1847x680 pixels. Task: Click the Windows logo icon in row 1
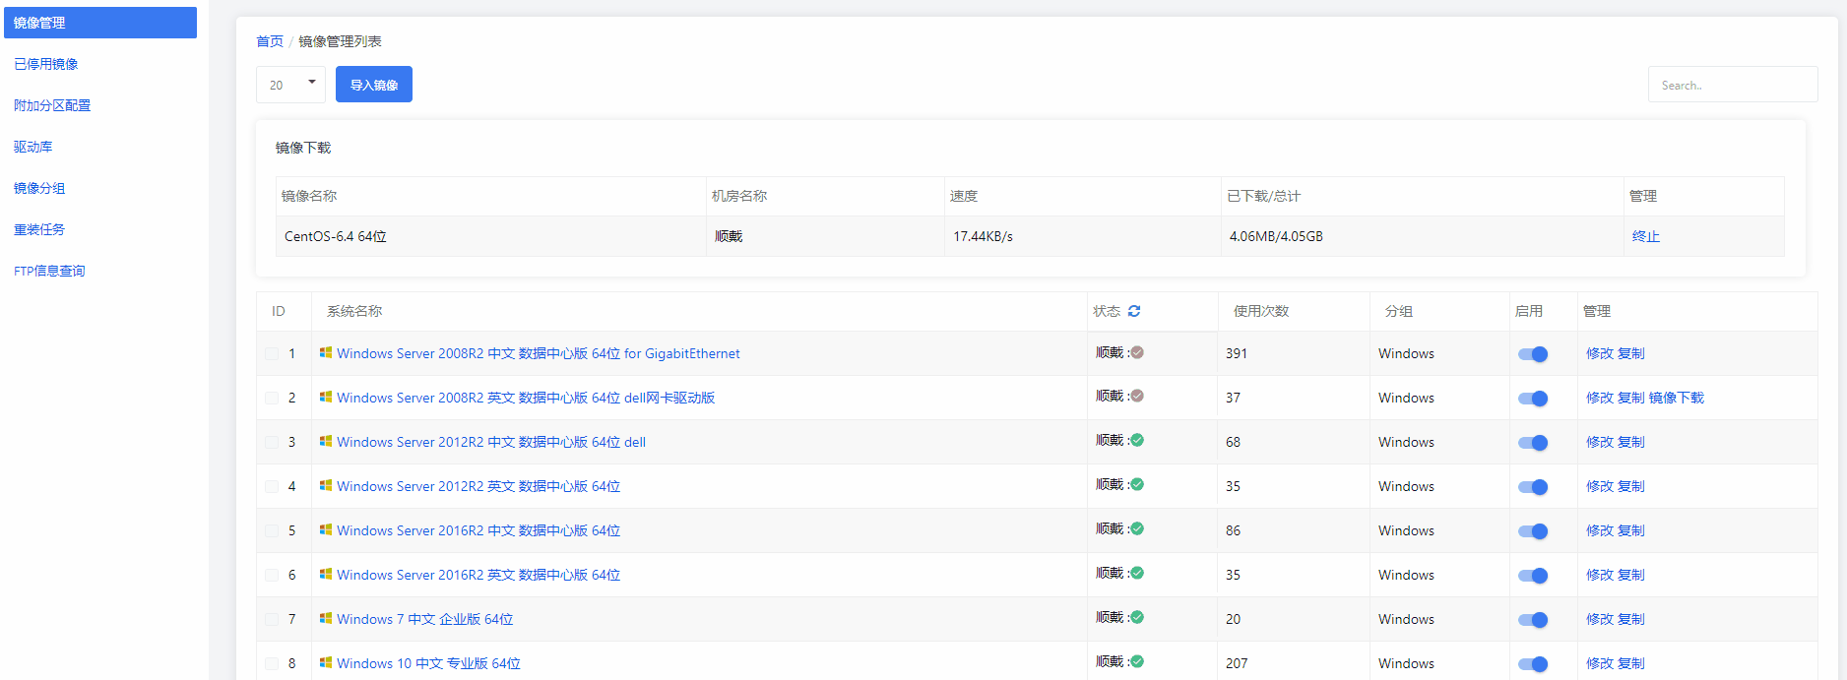(x=326, y=352)
